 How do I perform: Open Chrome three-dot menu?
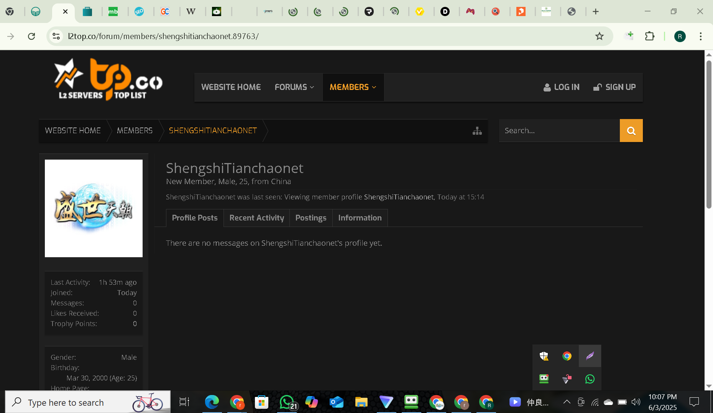pyautogui.click(x=701, y=36)
